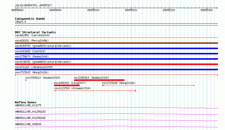The width and height of the screenshot is (225, 130).
Task: Select the thin esv2715164 variant line
Action: click(x=148, y=85)
